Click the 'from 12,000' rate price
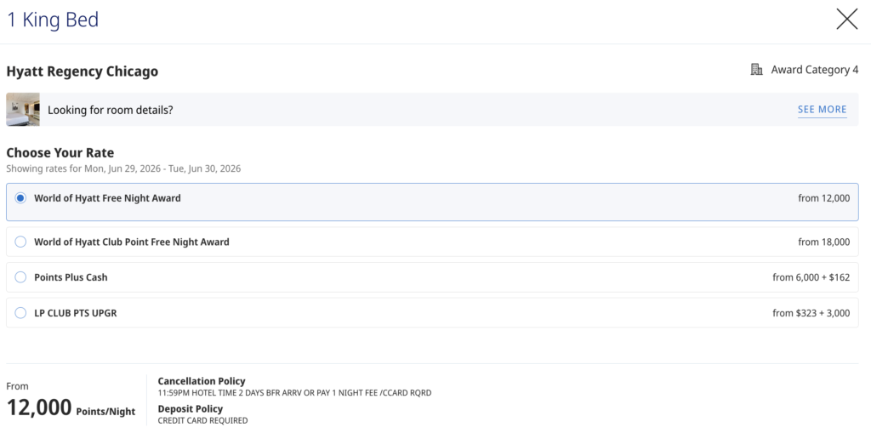 coord(823,198)
